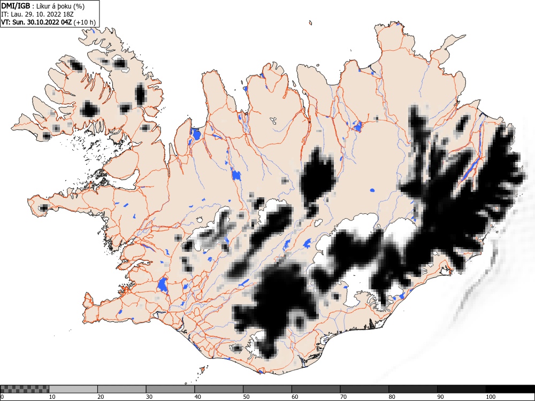The height and width of the screenshot is (401, 535).
Task: Click the legend label '30'
Action: click(x=149, y=397)
